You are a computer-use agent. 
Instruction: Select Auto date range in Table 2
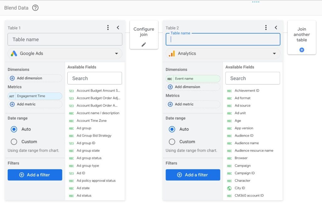click(172, 129)
